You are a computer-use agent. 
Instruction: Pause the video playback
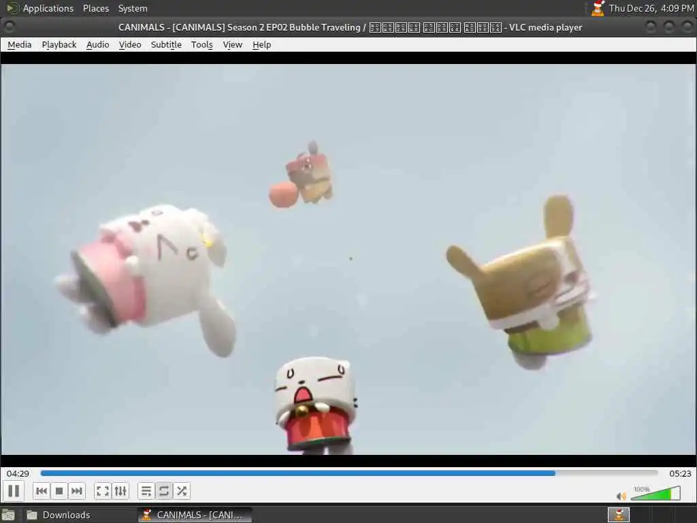tap(14, 491)
